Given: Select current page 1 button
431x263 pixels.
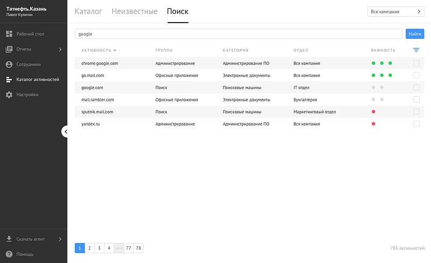Looking at the screenshot, I should coord(80,248).
